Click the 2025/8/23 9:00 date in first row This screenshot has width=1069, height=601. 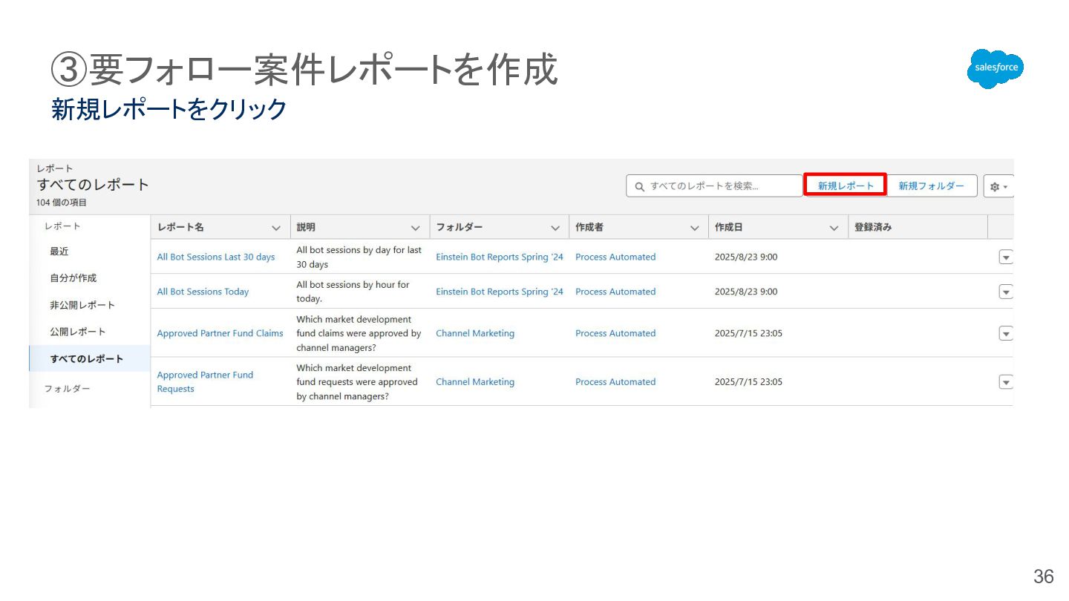point(746,257)
